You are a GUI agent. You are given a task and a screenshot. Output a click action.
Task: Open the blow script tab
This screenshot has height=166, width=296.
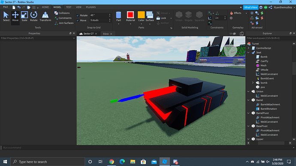pos(106,34)
